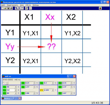The height and width of the screenshot is (105, 110).
Task: Expand the Xx value dropdown
Action: [53, 83]
